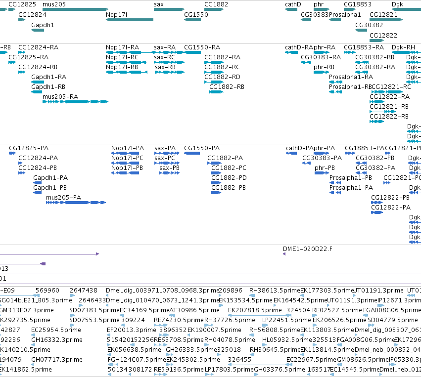Screen dimensions: 421x377
Task: Click the GH16332.3prime EST label
Action: pyautogui.click(x=57, y=340)
